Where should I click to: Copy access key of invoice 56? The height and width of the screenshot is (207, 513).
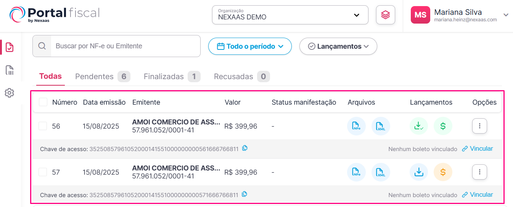245,148
